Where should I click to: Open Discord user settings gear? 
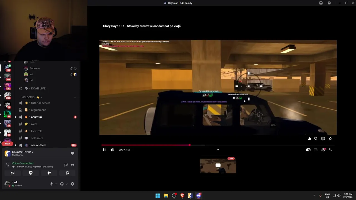73,184
